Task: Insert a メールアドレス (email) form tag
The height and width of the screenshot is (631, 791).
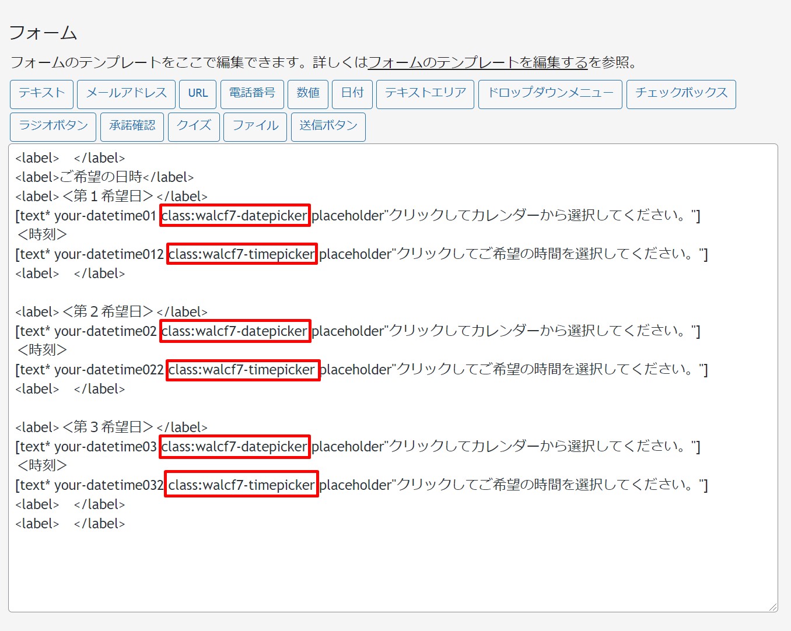Action: 126,94
